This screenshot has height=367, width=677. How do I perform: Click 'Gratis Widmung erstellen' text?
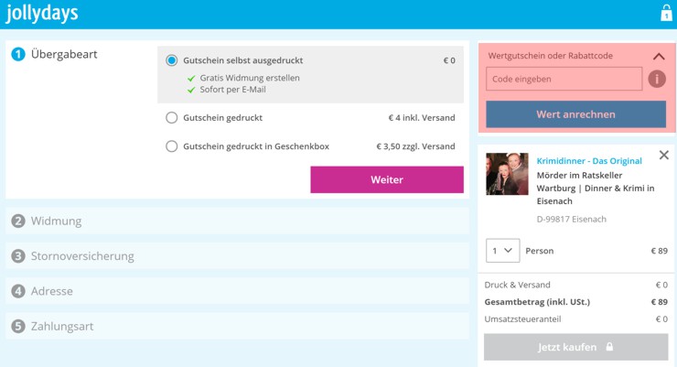(250, 78)
